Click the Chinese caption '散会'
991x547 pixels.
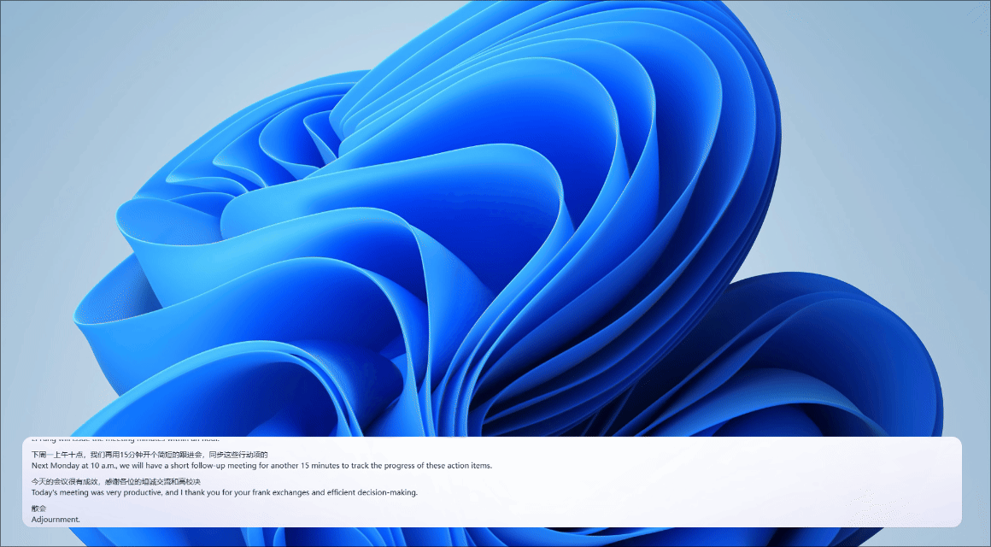click(39, 509)
